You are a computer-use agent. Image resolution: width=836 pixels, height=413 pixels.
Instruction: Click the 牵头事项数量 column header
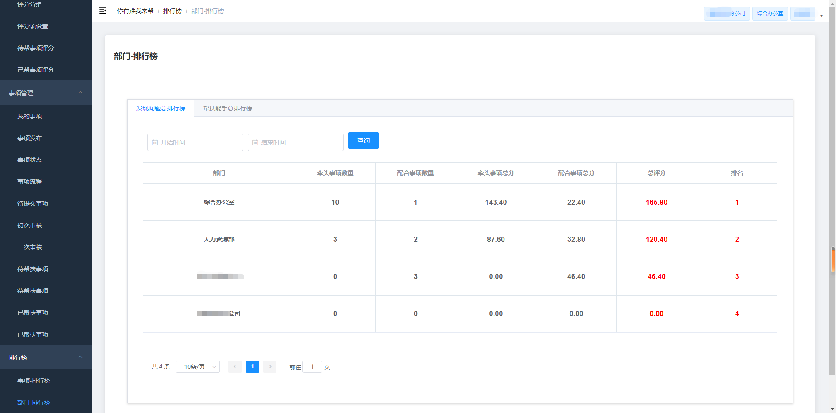(335, 173)
